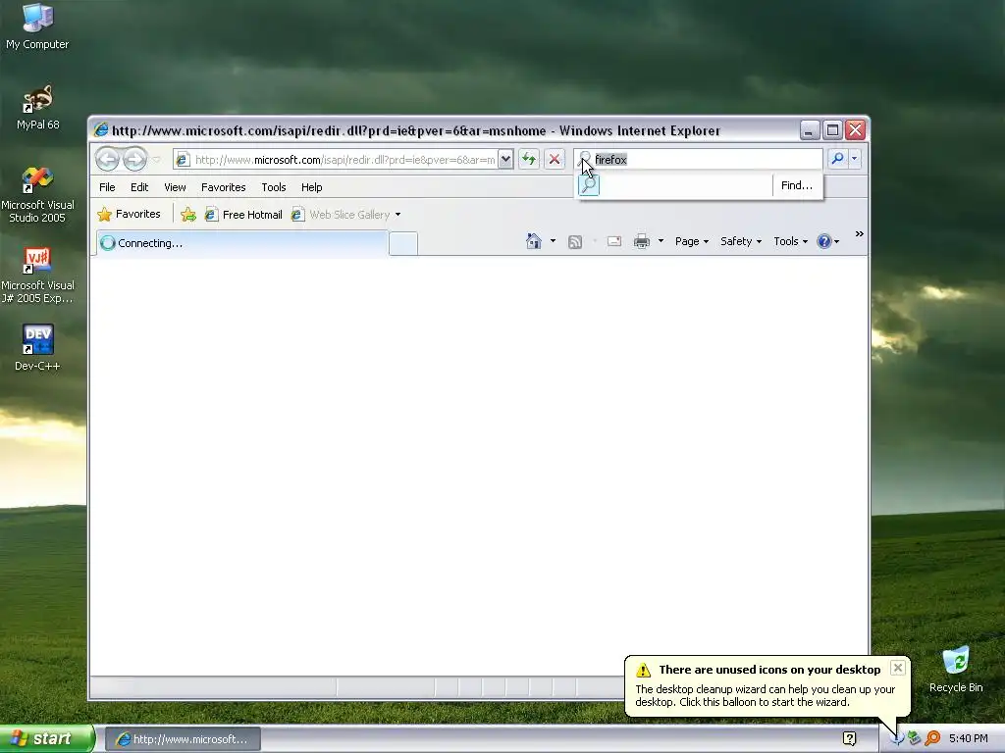The image size is (1005, 753).
Task: Open the Edit menu
Action: [139, 187]
